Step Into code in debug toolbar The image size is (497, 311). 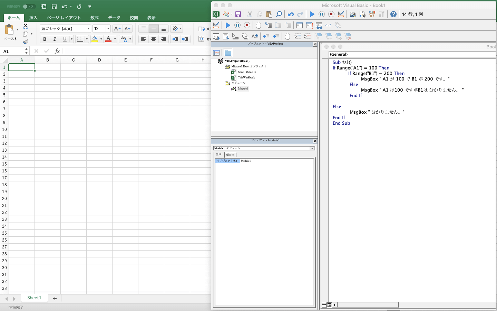pyautogui.click(x=268, y=25)
